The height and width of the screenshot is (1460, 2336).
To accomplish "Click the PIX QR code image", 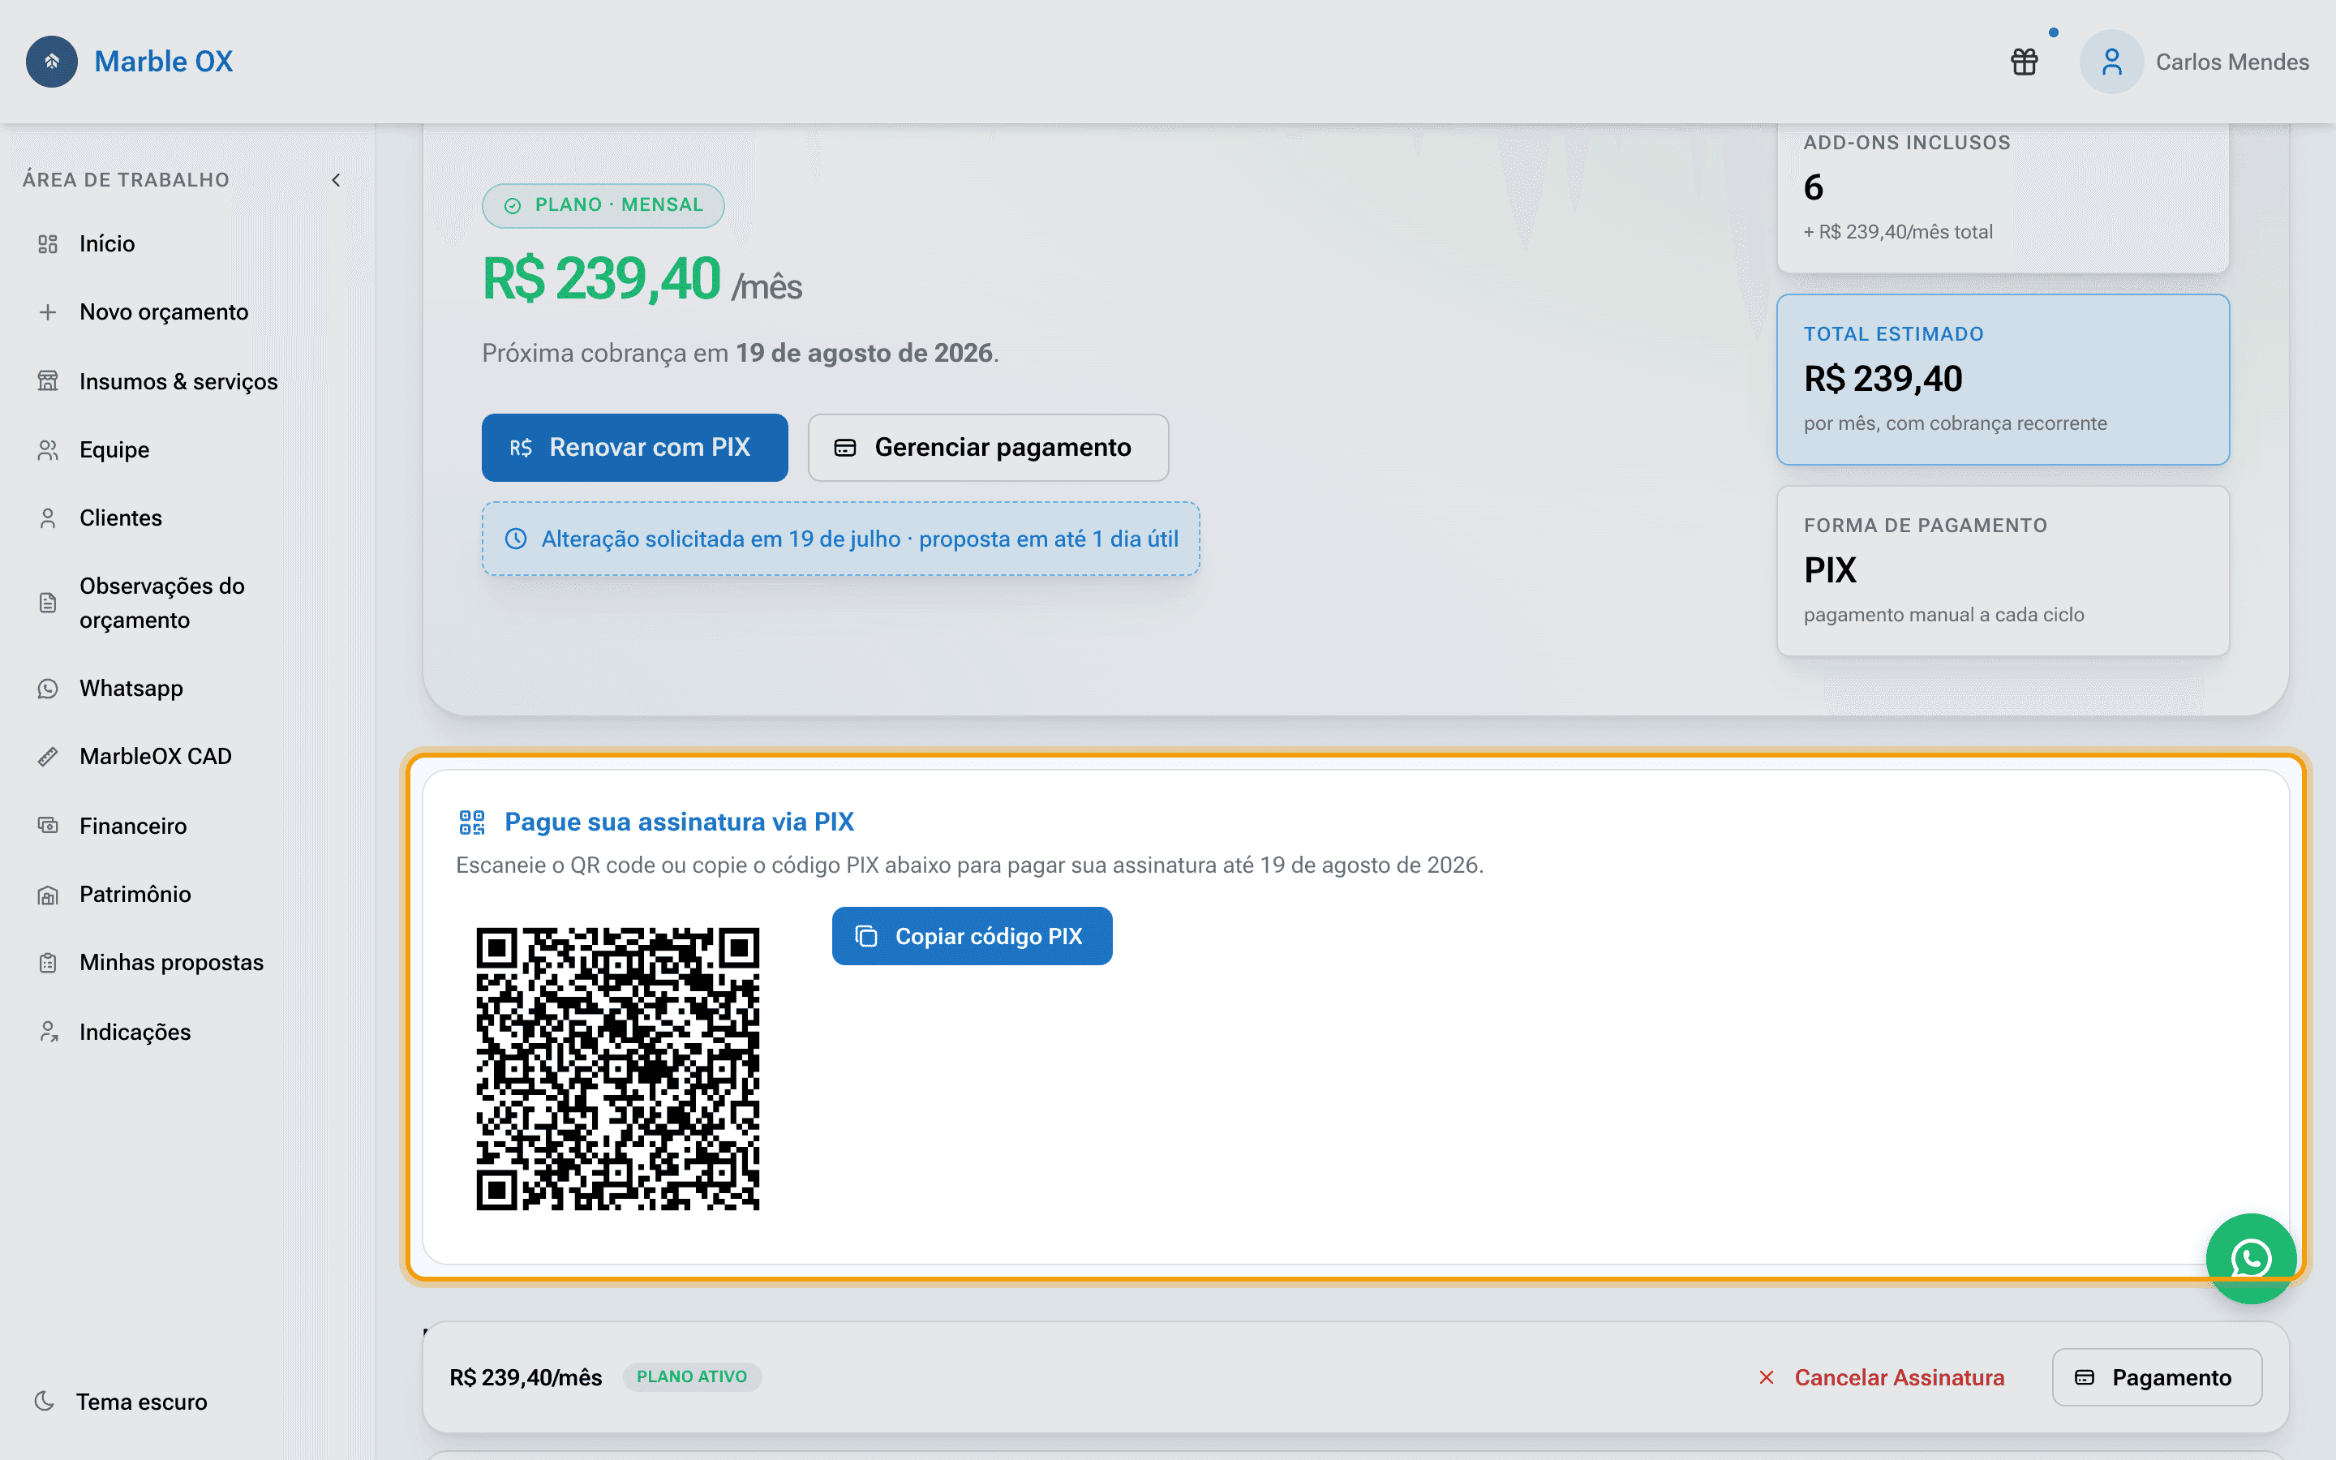I will (x=618, y=1069).
